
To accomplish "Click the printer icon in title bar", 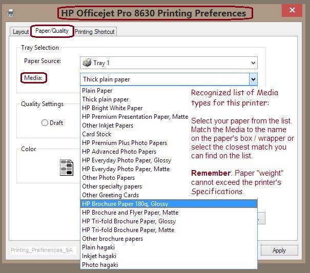I will point(11,13).
